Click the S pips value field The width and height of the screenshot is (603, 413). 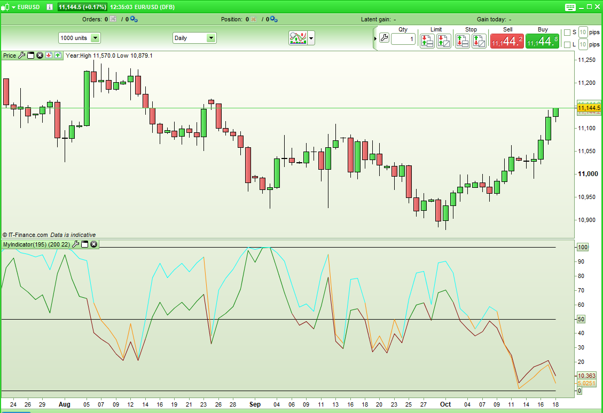[x=583, y=32]
